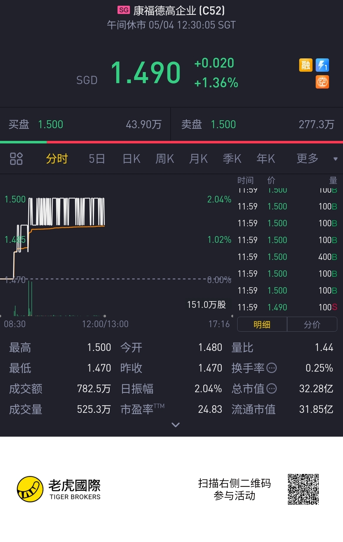Switch to the 月K chart tab
This screenshot has height=542, width=343.
coord(198,158)
